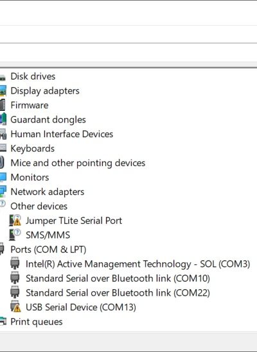The width and height of the screenshot is (257, 352).
Task: Select Standard Serial over Bluetooth link (COM22)
Action: pos(118,293)
